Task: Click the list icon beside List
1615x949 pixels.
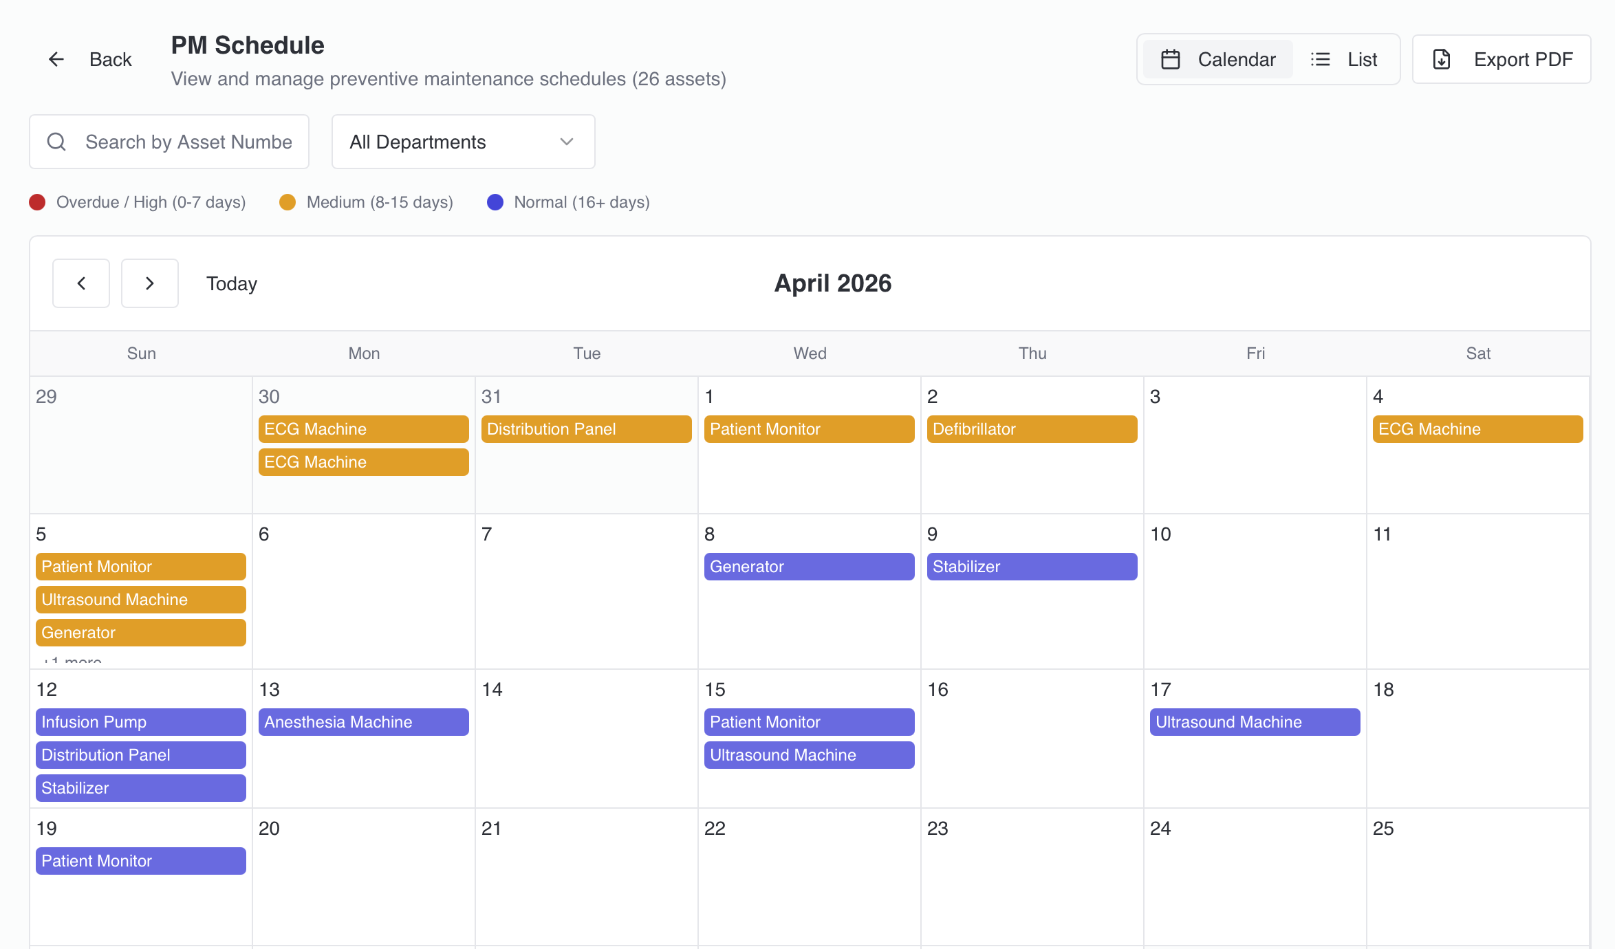Action: [1321, 59]
